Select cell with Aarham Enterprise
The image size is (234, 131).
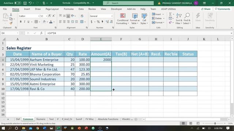click(x=46, y=60)
